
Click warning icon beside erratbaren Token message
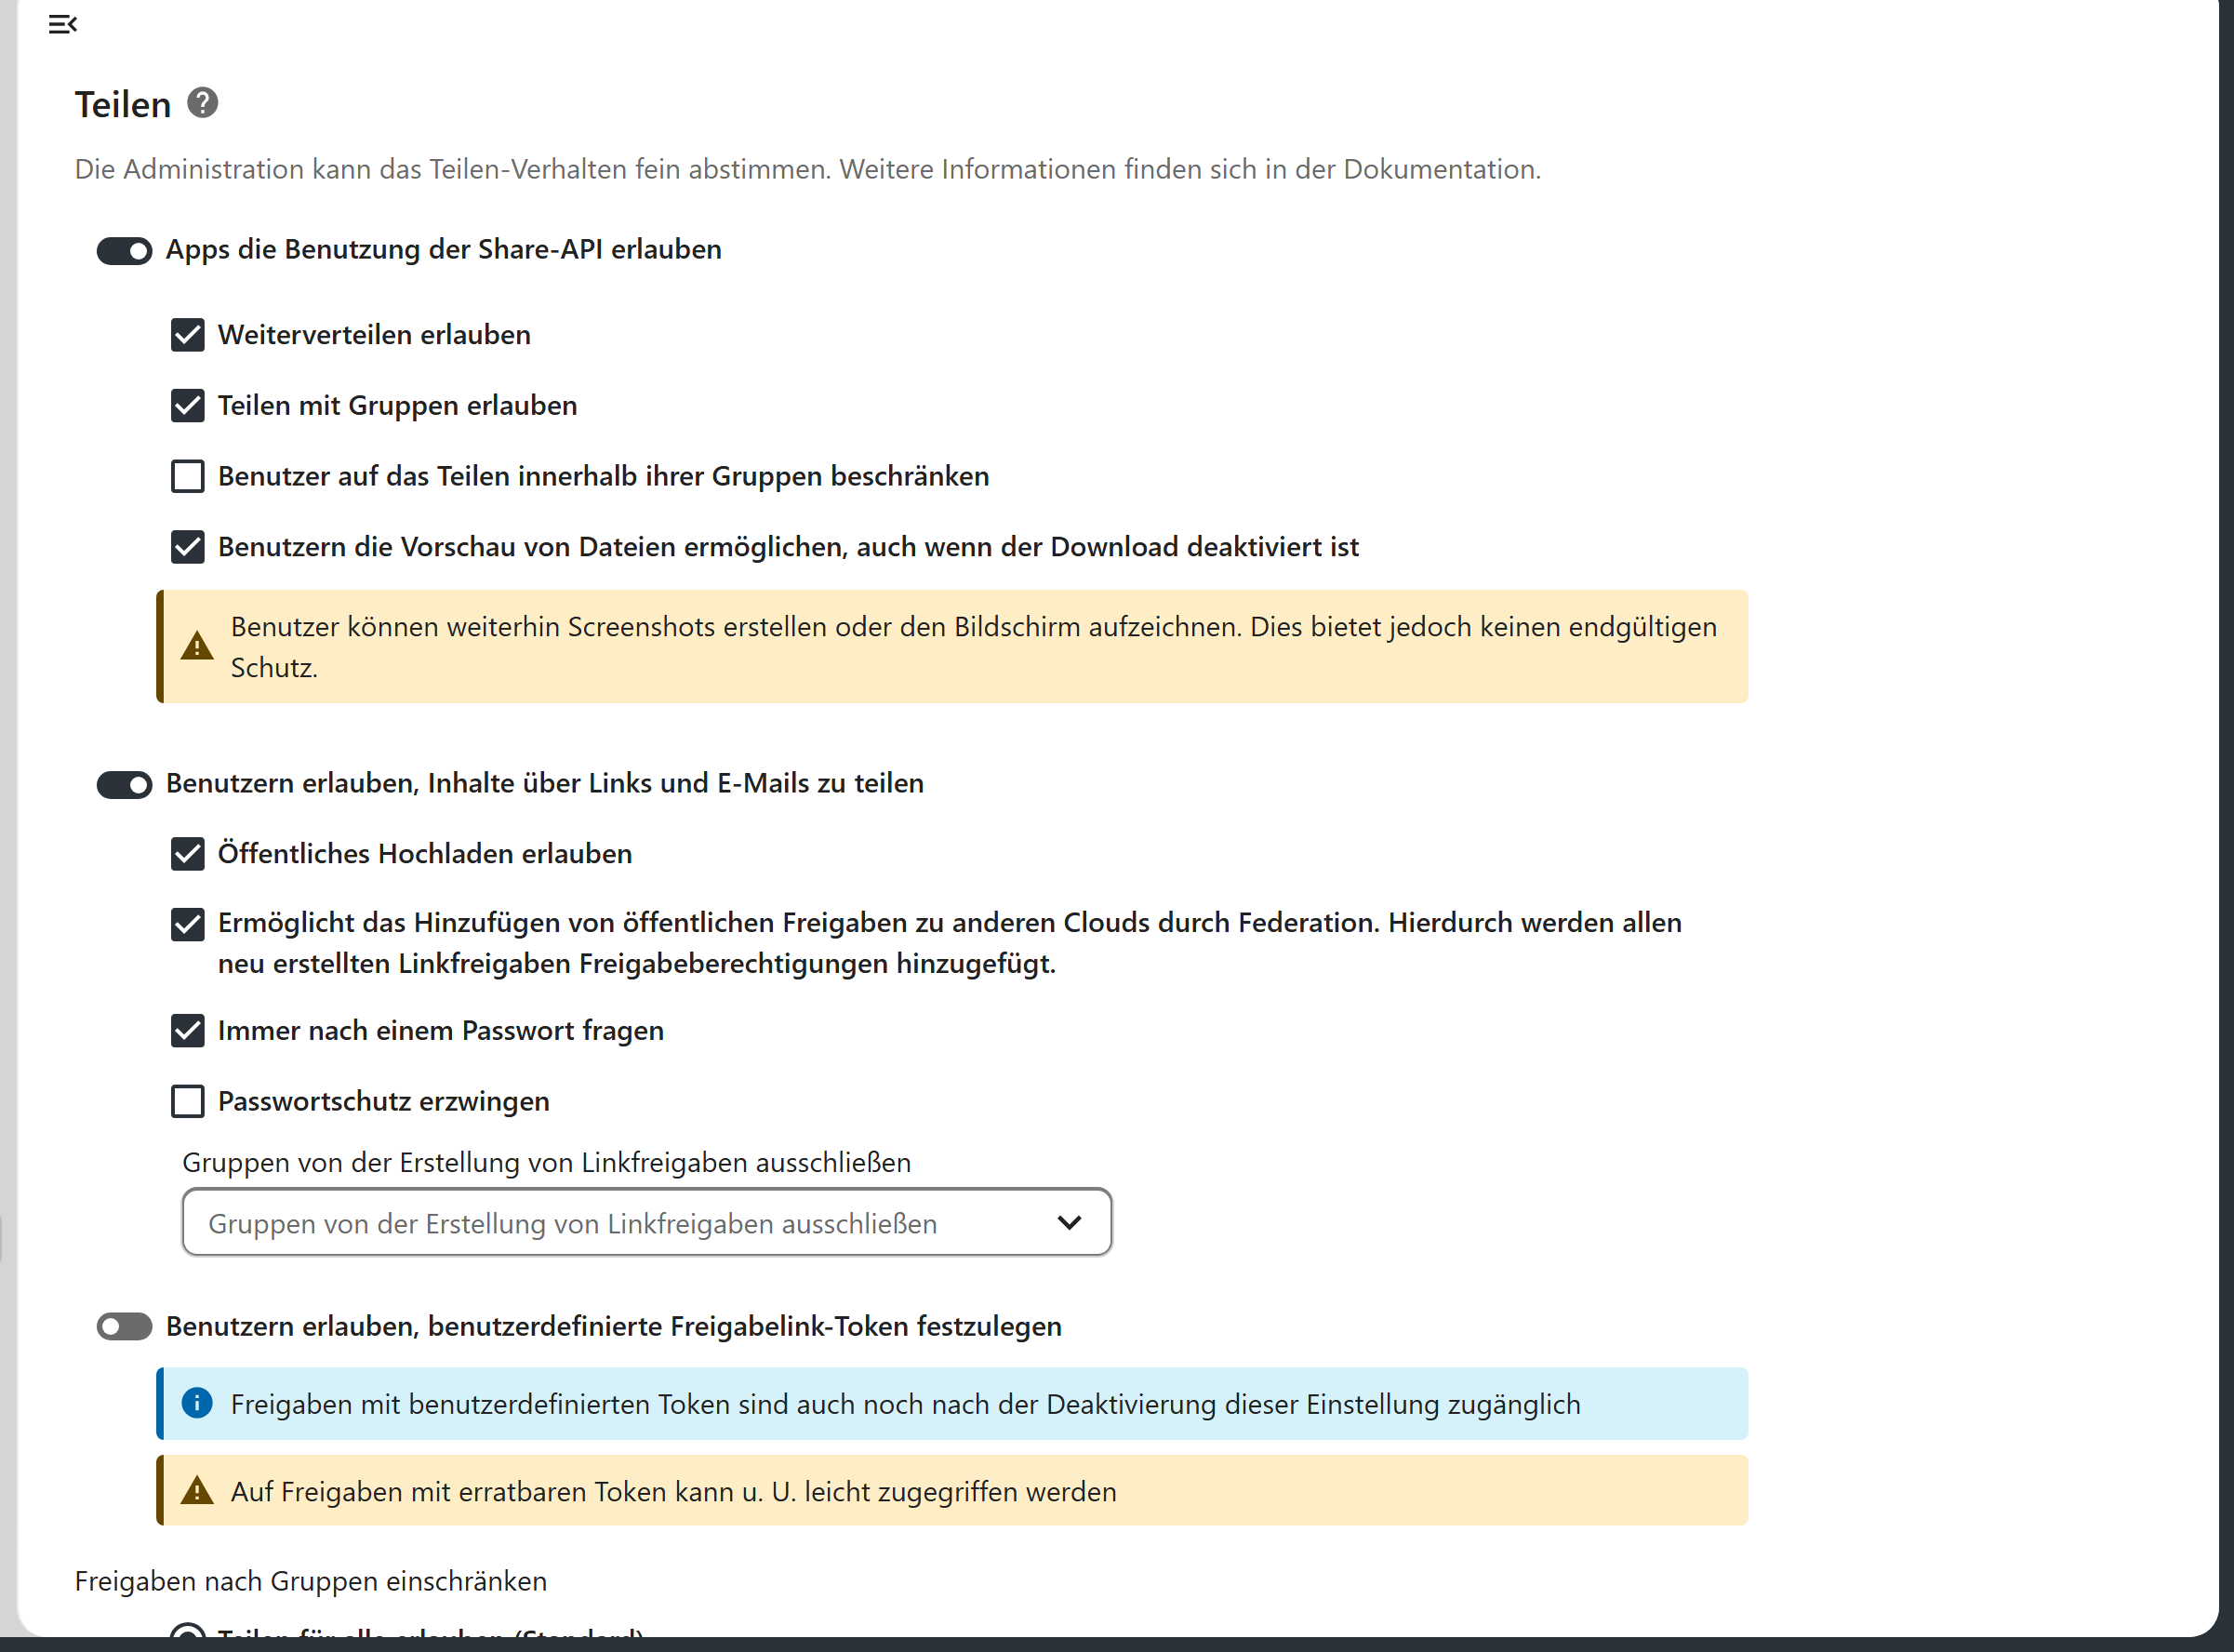pos(197,1490)
